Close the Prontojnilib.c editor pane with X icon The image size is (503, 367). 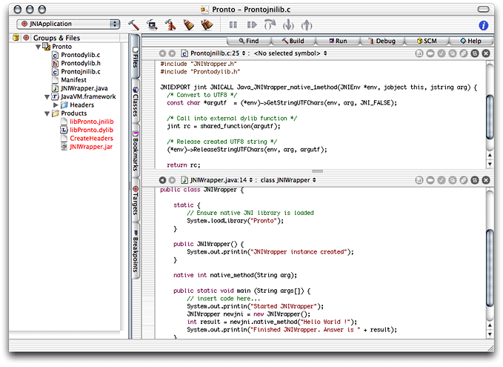pyautogui.click(x=486, y=53)
